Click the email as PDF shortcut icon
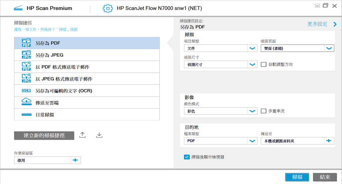The width and height of the screenshot is (342, 184). tap(26, 67)
